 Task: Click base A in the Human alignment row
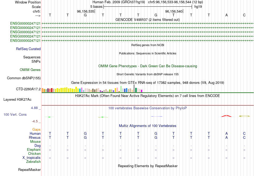point(226,133)
